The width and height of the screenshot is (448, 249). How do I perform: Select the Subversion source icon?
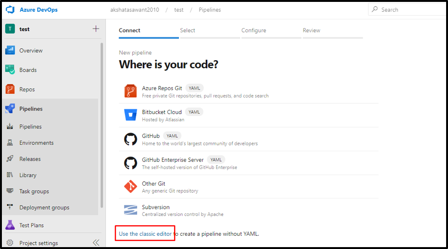coord(131,210)
